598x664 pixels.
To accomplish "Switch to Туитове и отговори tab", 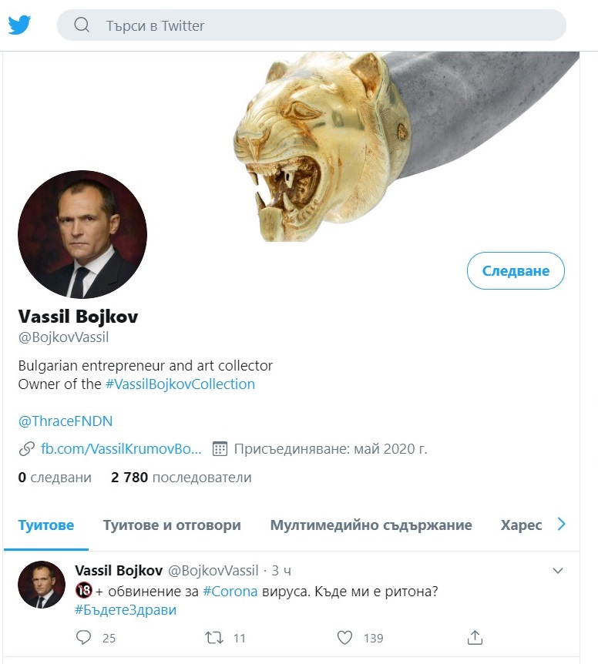I will point(172,525).
